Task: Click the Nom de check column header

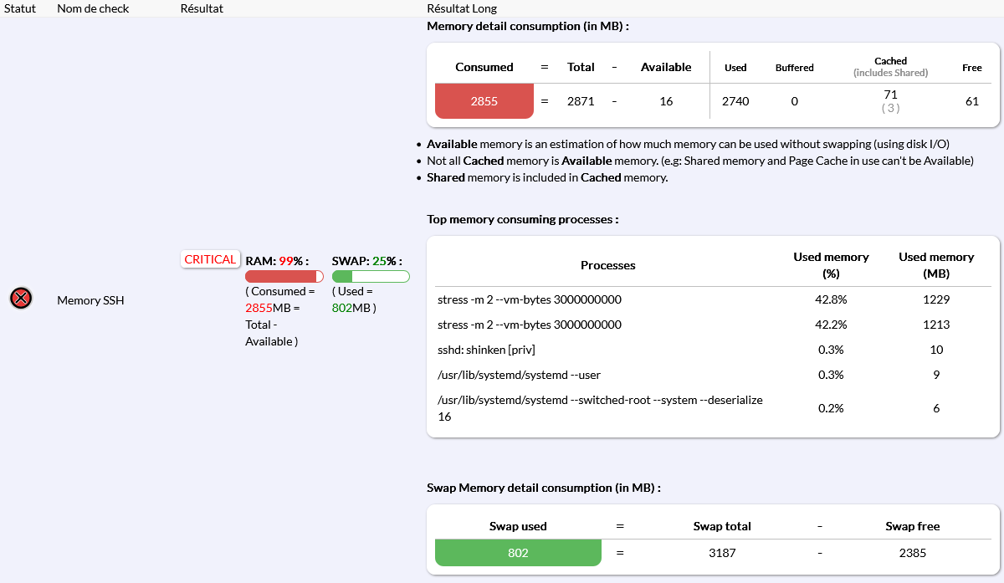Action: (92, 8)
